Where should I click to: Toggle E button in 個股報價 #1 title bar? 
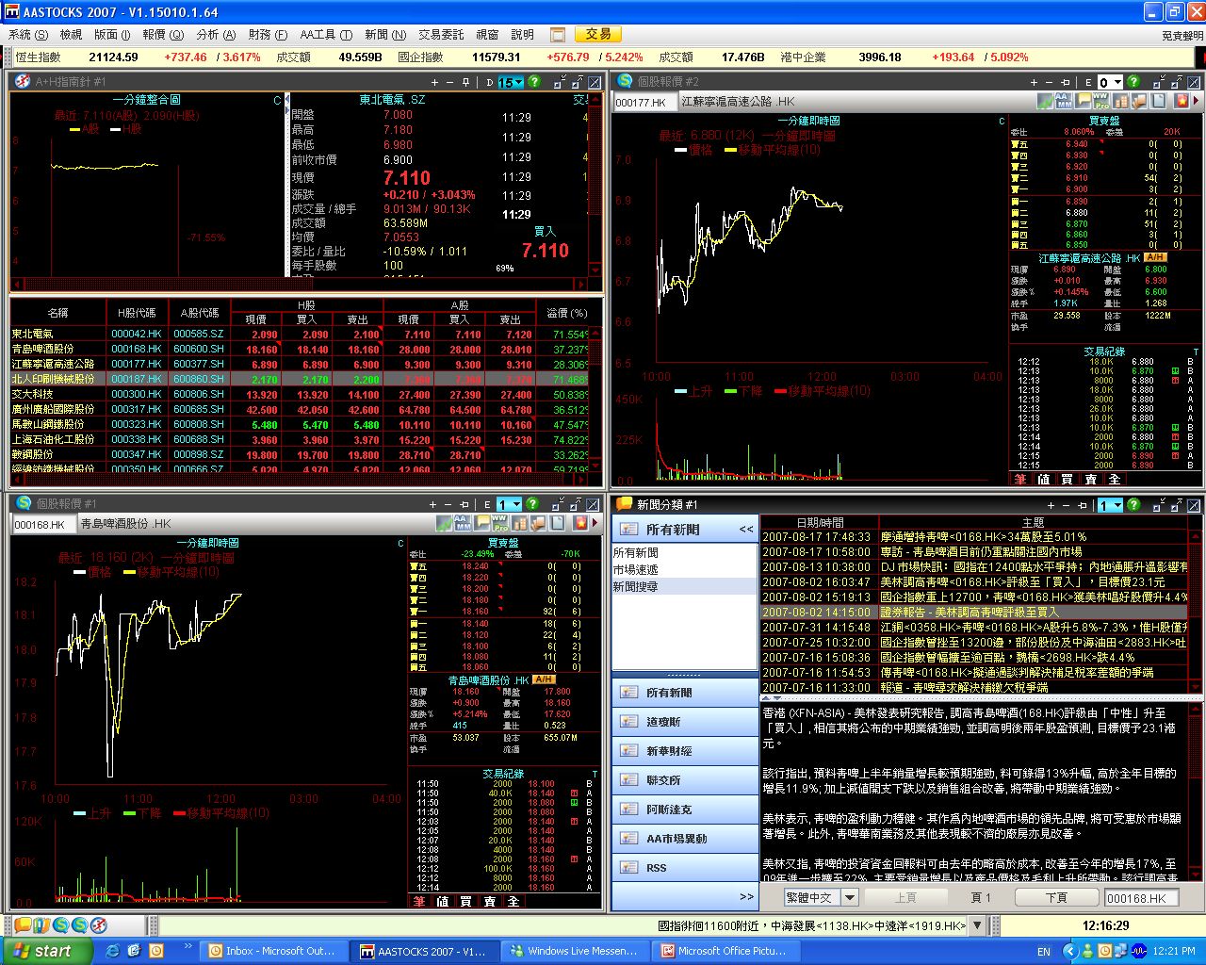coord(487,505)
